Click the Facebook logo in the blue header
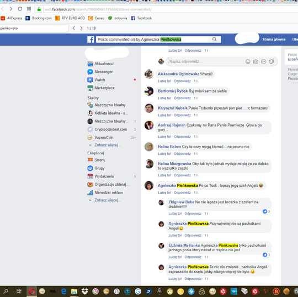 (91, 40)
